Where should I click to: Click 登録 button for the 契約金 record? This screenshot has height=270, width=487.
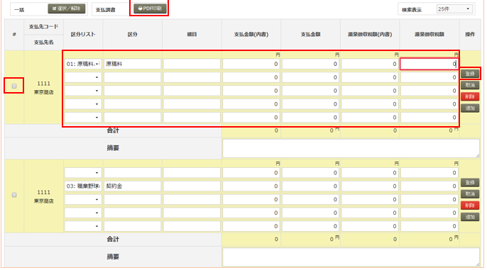[x=470, y=183]
